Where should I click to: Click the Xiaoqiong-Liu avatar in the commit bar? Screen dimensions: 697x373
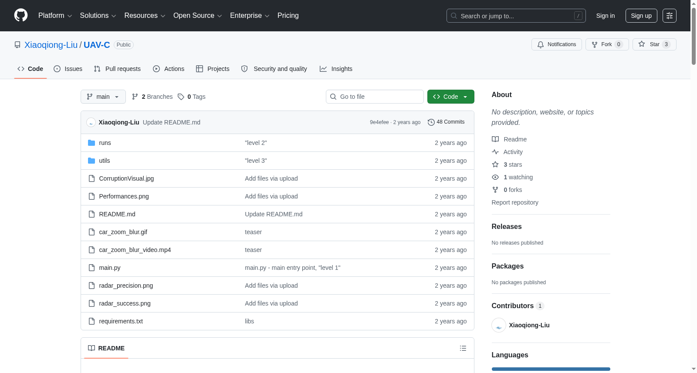[x=91, y=122]
